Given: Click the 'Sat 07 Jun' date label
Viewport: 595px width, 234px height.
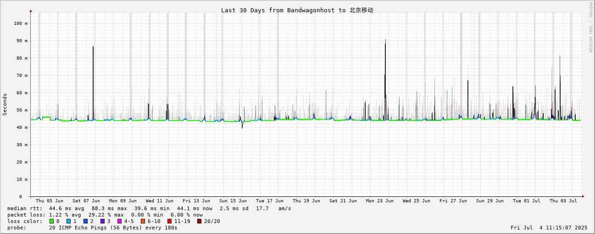Looking at the screenshot, I should click(x=86, y=201).
